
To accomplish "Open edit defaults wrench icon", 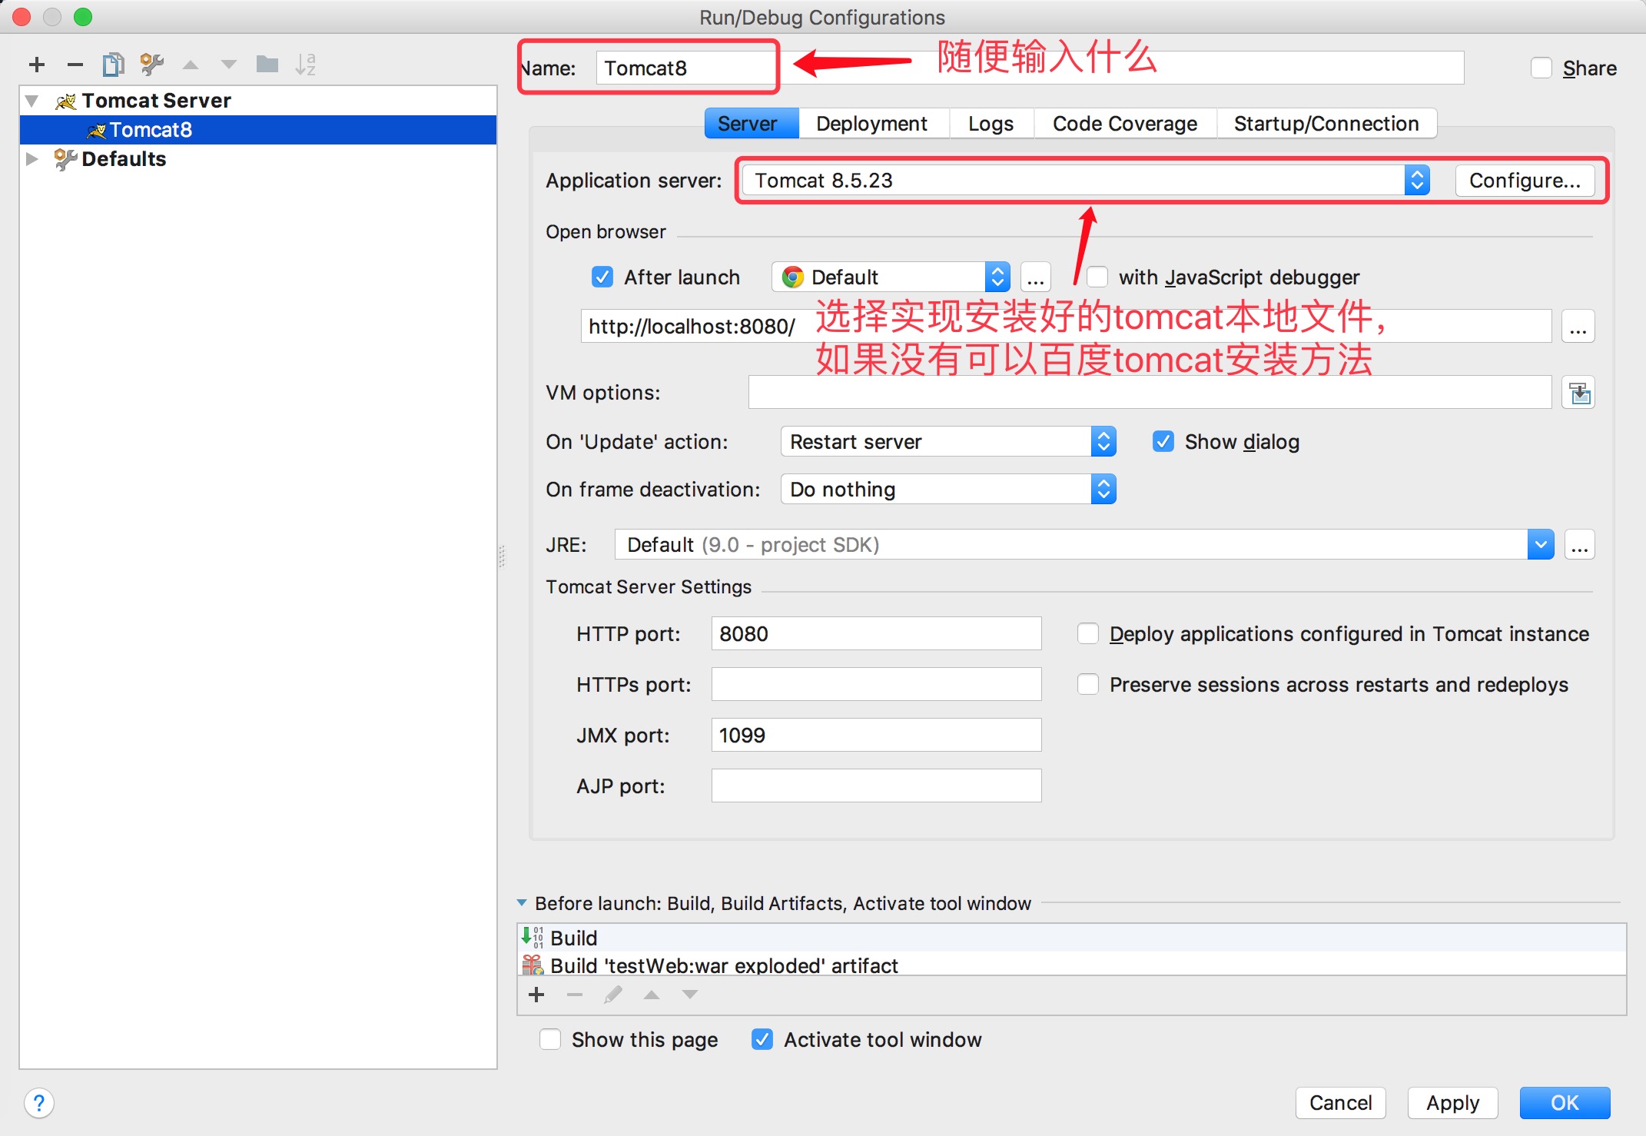I will (x=152, y=65).
